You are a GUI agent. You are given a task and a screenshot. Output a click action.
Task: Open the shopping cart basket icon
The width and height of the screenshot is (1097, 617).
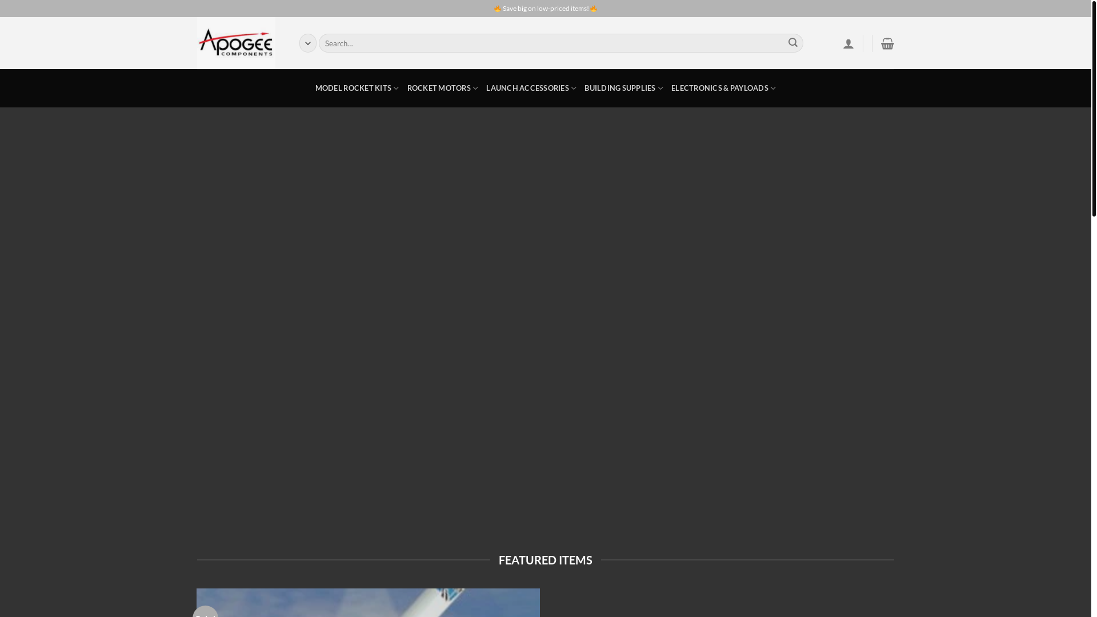(887, 43)
